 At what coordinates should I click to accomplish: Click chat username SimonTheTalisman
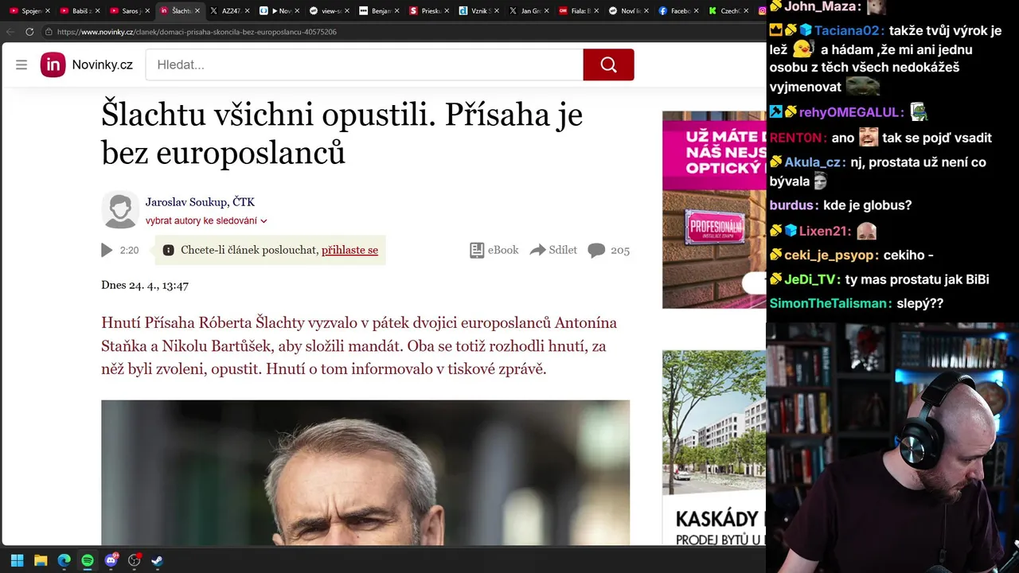(x=828, y=303)
